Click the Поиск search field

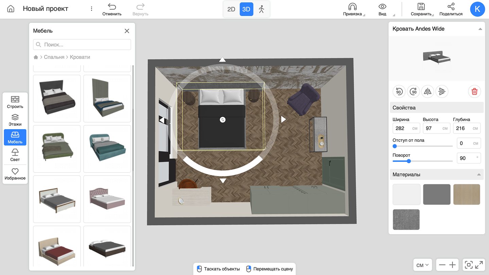[x=82, y=45]
